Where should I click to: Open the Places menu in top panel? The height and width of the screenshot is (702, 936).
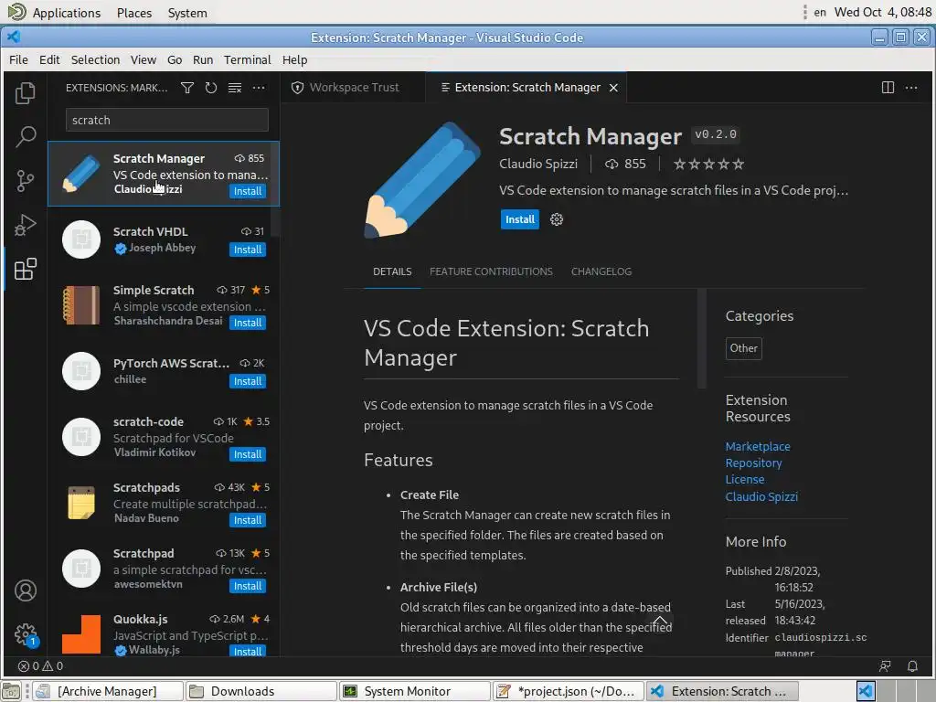(x=134, y=13)
